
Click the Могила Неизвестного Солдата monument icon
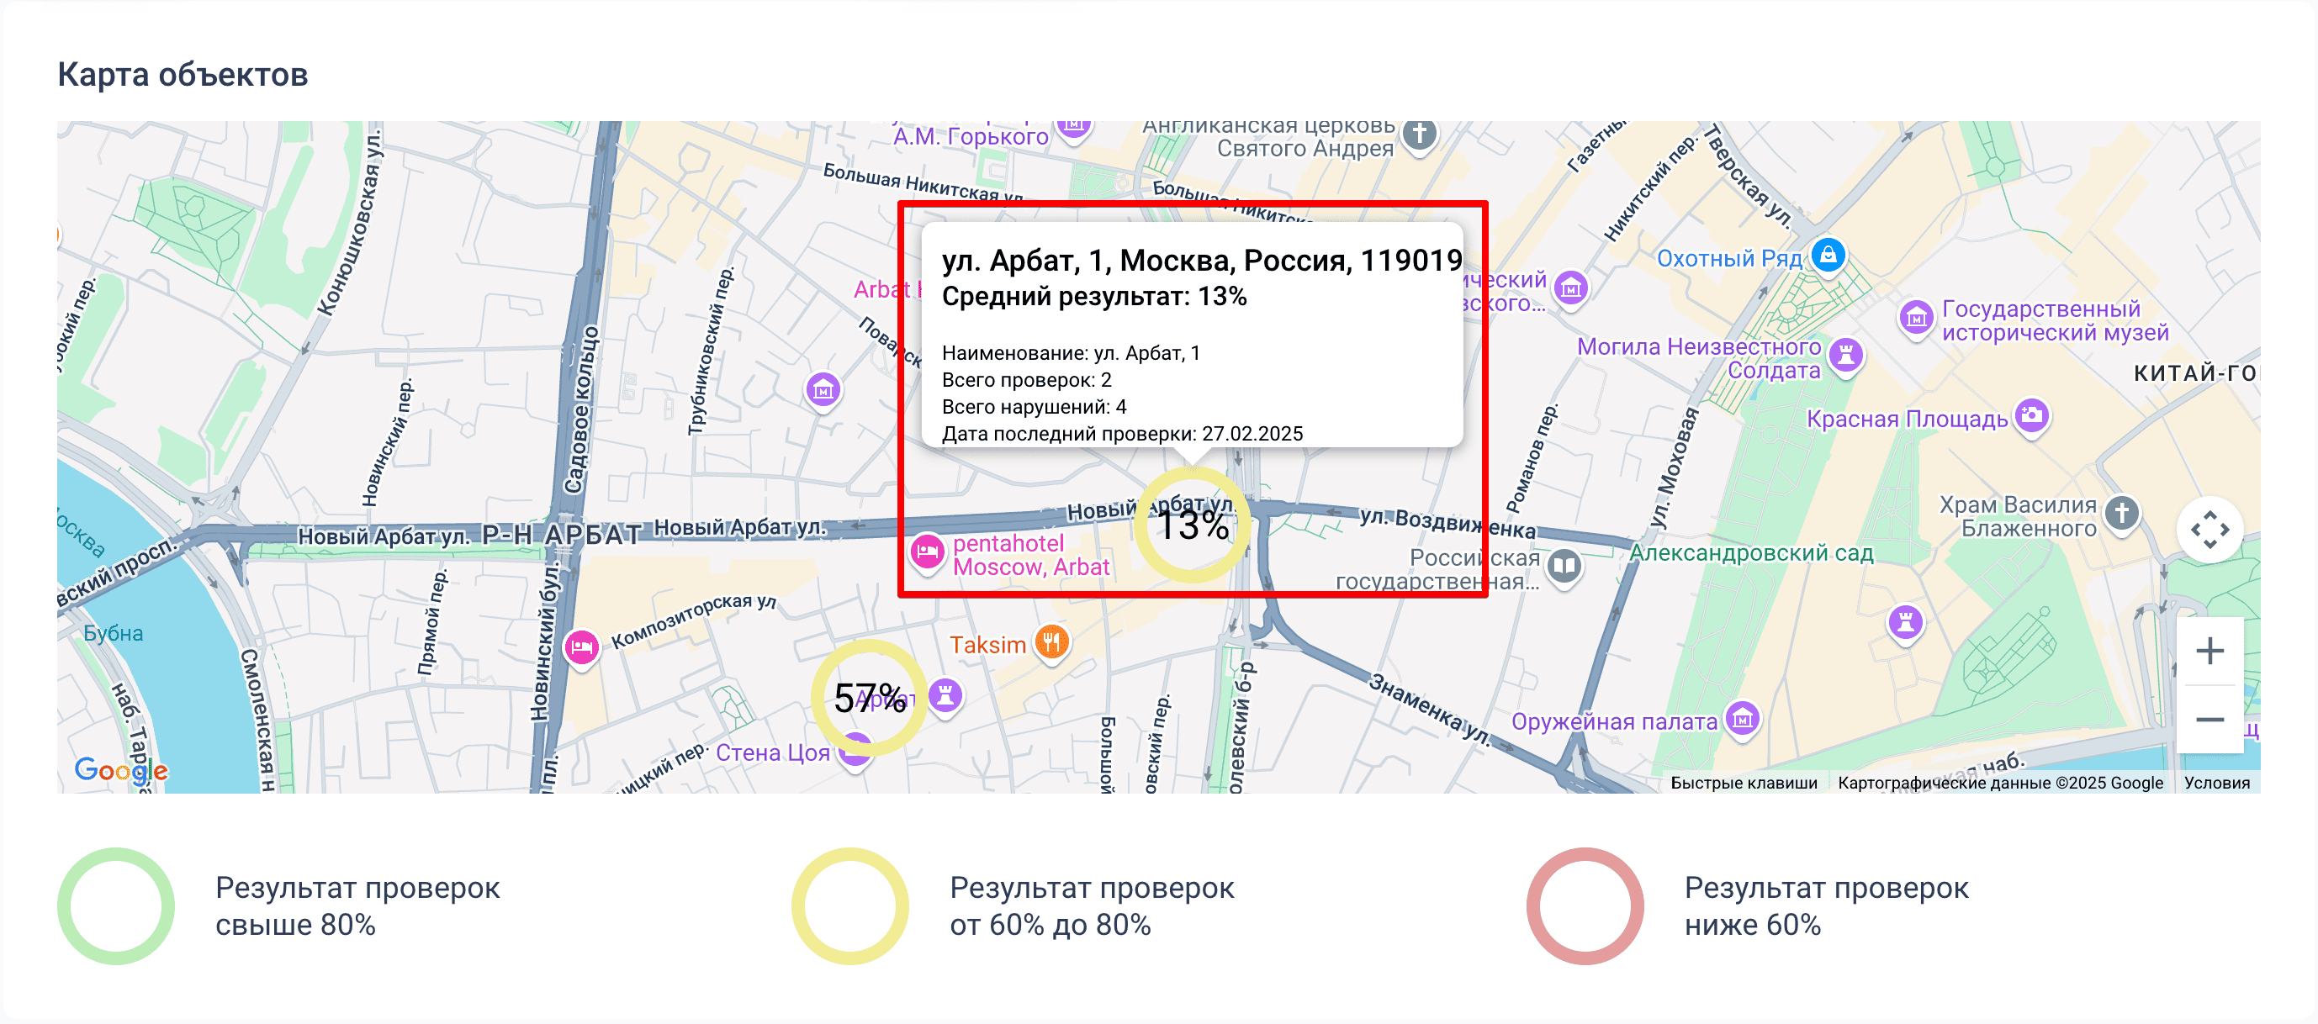coord(1845,355)
